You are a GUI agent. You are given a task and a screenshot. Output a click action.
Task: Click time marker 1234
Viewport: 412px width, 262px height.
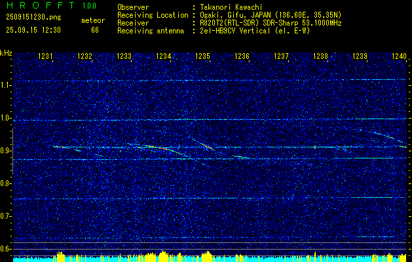tap(164, 56)
